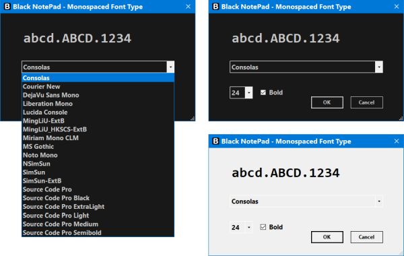404x256 pixels.
Task: Pick Source Code Pro Black
Action: (x=98, y=198)
